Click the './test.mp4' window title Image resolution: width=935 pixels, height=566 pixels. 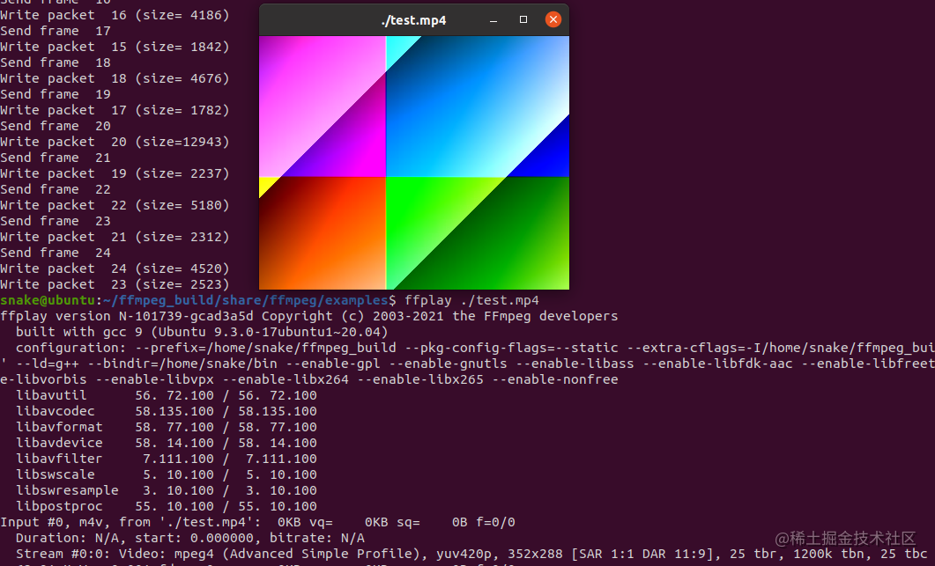pyautogui.click(x=413, y=19)
